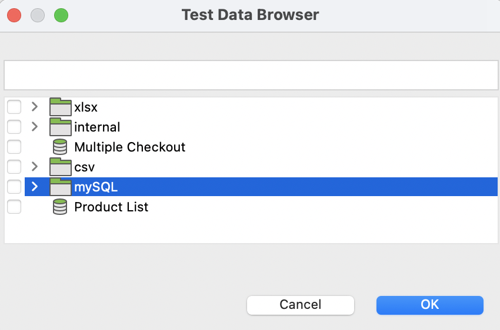500x330 pixels.
Task: Click the mySQL folder icon
Action: [60, 187]
